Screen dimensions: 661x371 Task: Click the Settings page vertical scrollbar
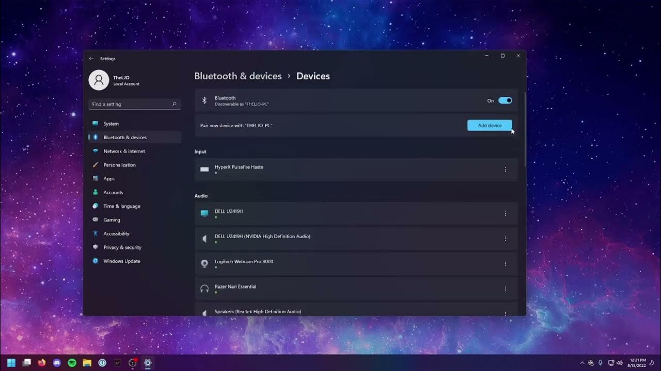525,130
